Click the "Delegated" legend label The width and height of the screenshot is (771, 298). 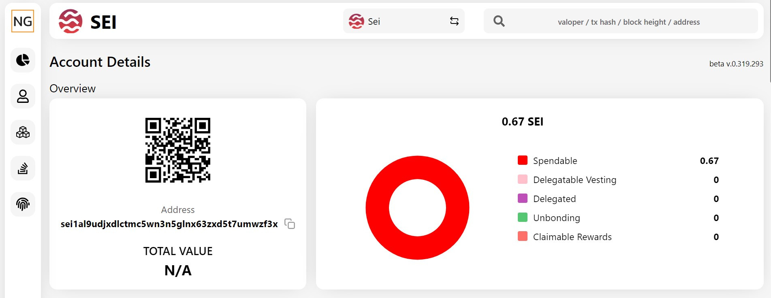click(x=554, y=199)
